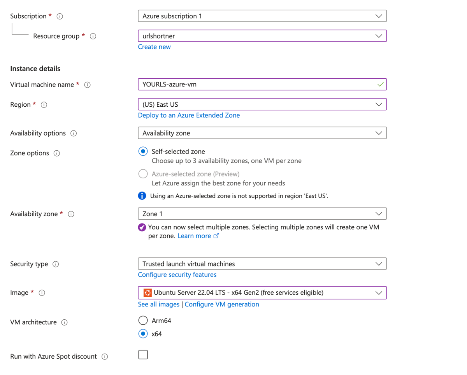Show Security type info tooltip

(56, 264)
